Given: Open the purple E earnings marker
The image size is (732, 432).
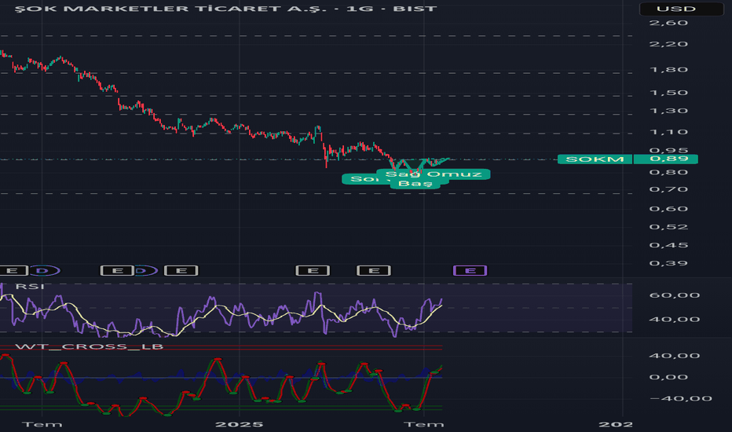Looking at the screenshot, I should click(470, 270).
